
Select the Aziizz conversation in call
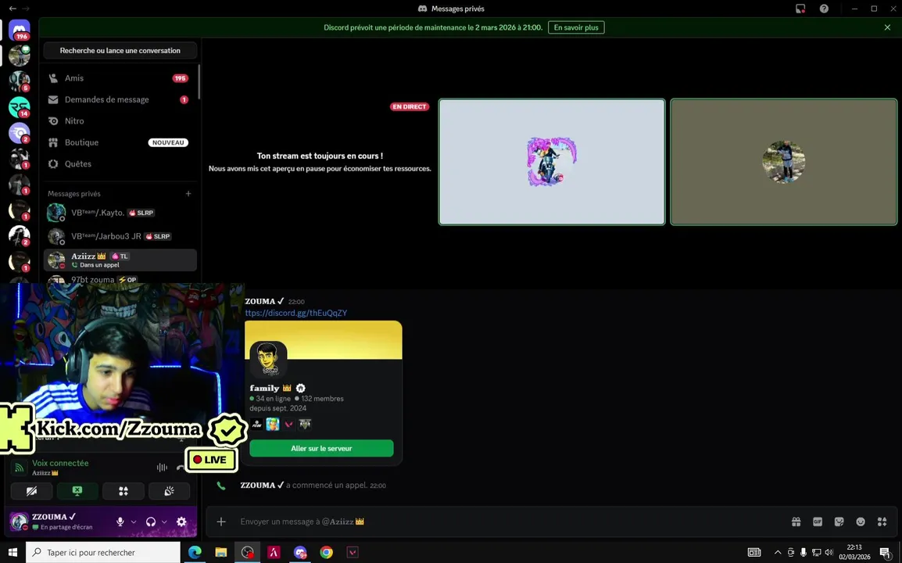pyautogui.click(x=120, y=260)
